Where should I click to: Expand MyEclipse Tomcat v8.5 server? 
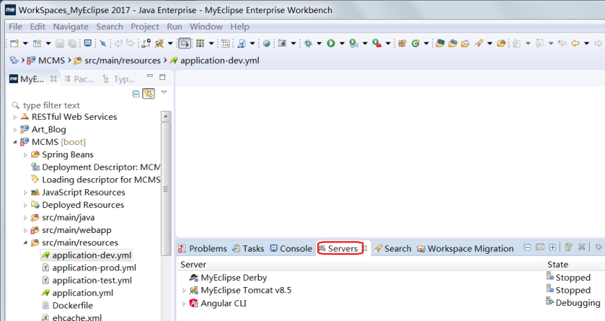click(184, 290)
